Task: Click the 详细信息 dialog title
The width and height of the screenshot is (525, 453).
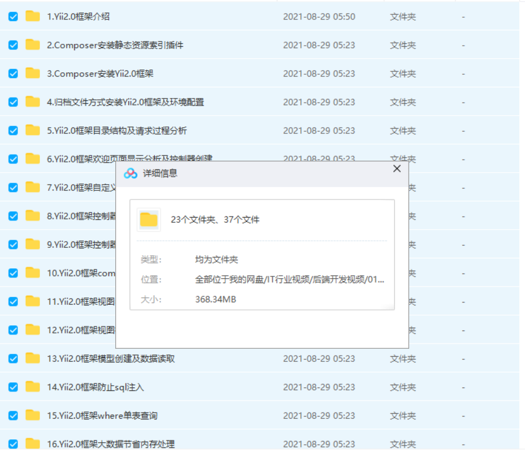Action: pos(160,173)
